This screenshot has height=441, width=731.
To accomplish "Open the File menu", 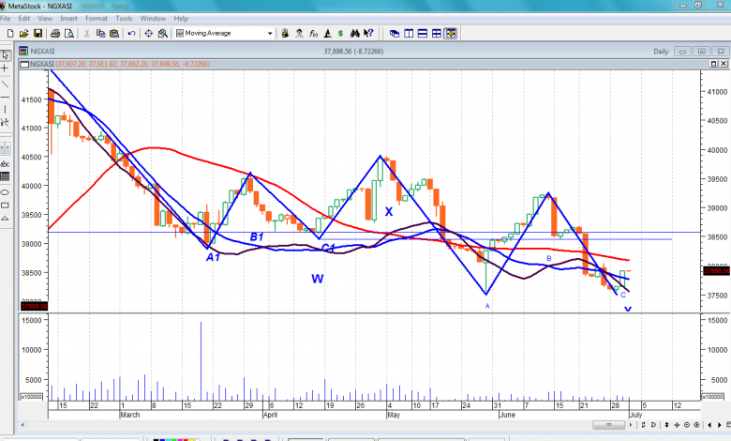I will 5,18.
